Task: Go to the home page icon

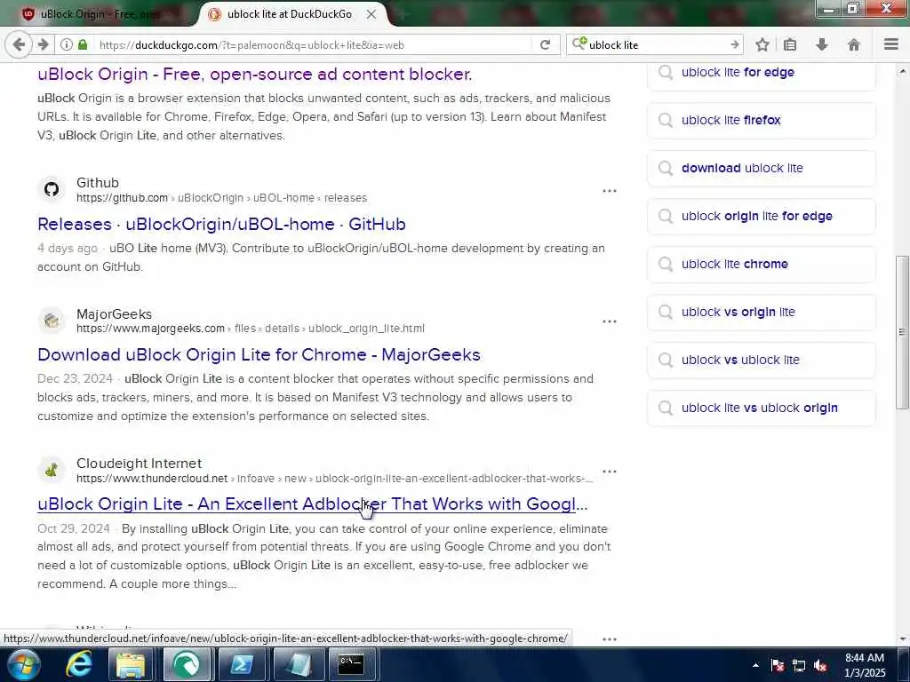Action: 854,44
